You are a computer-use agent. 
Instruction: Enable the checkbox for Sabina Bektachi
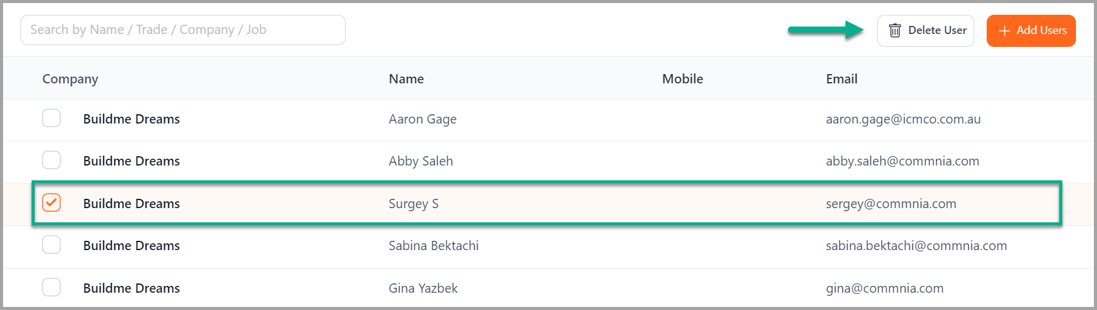click(51, 245)
